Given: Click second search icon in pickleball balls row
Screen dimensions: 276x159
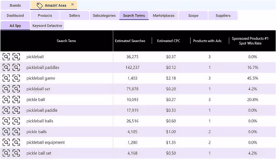Looking at the screenshot, I should pyautogui.click(x=16, y=121).
